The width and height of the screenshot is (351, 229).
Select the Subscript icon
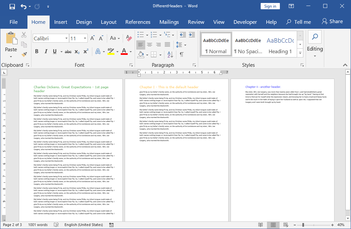76,52
